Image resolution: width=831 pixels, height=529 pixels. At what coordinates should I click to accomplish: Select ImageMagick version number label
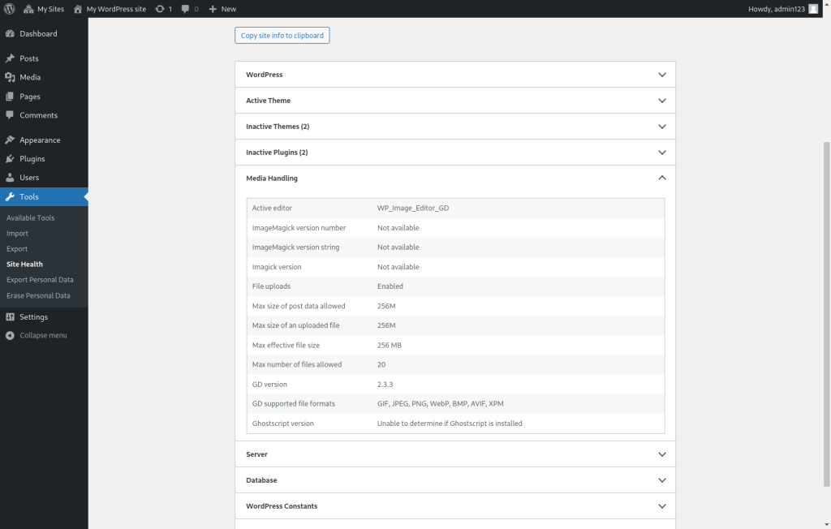click(299, 228)
